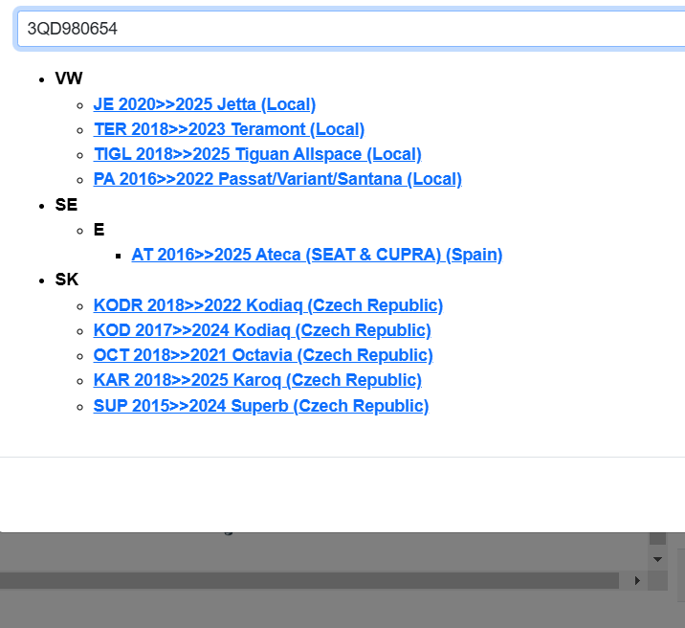Viewport: 685px width, 628px height.
Task: Click the vertical scrollbar thumb above the down arrow
Action: pyautogui.click(x=657, y=540)
